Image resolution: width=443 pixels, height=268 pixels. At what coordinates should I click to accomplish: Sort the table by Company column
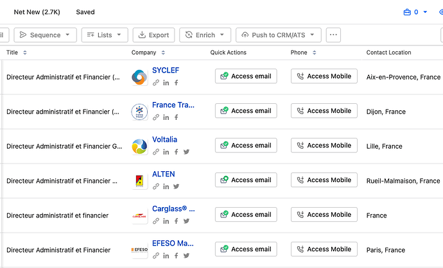(163, 53)
